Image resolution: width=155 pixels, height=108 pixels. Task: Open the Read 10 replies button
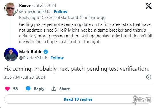pos(78,99)
